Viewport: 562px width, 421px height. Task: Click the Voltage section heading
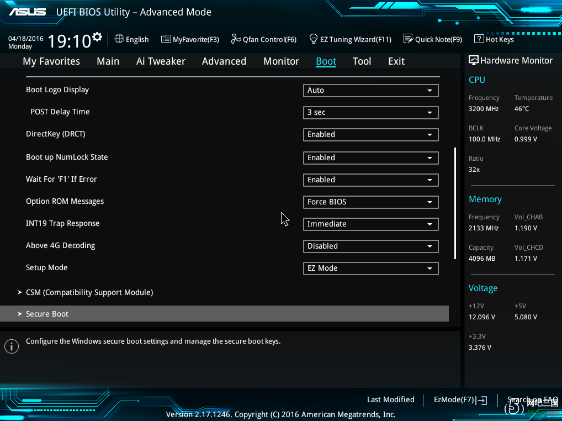point(483,288)
